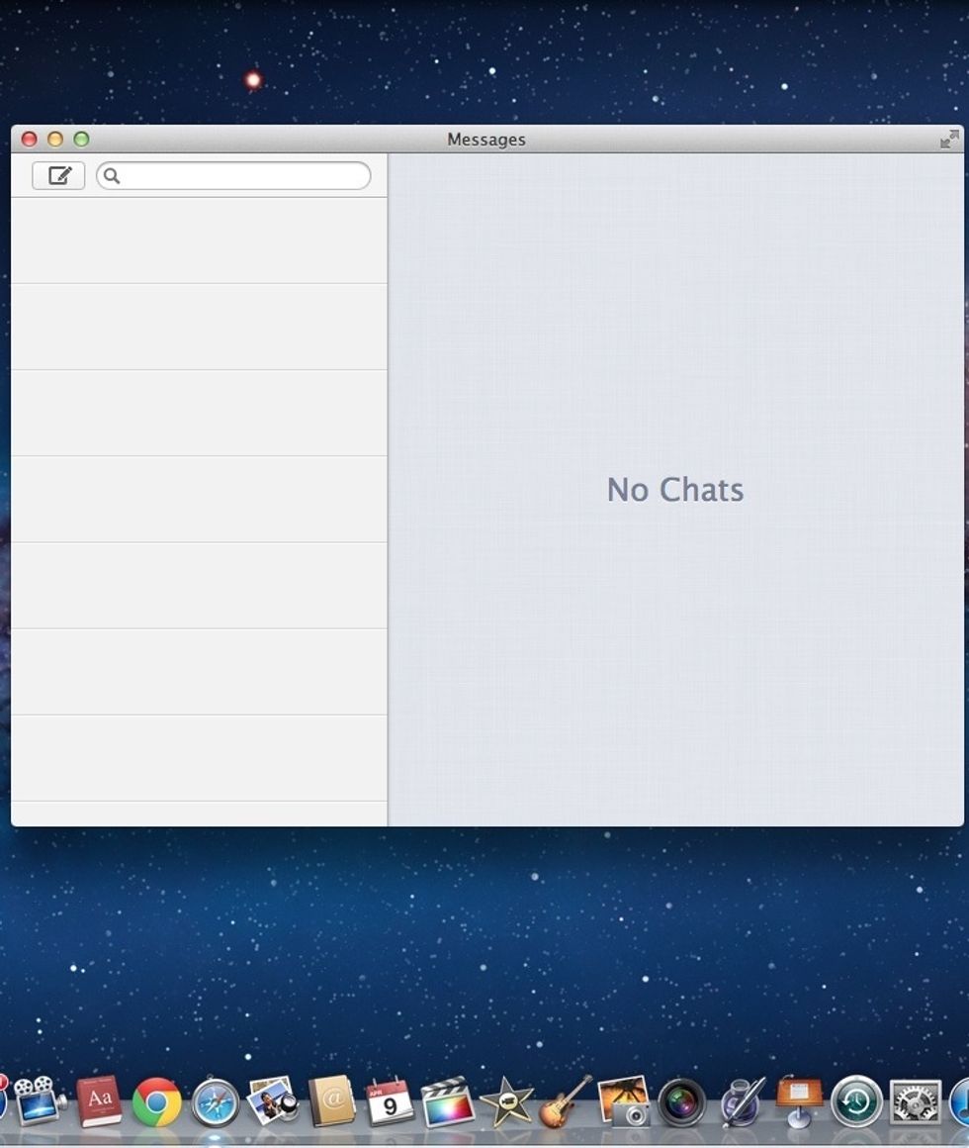Viewport: 969px width, 1148px height.
Task: Enter full screen using the expand arrows
Action: click(x=950, y=140)
